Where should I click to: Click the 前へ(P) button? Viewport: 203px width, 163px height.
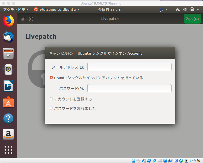[27, 19]
